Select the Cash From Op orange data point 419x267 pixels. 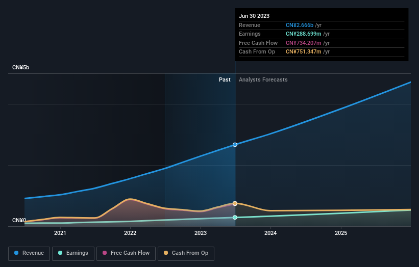pyautogui.click(x=235, y=203)
